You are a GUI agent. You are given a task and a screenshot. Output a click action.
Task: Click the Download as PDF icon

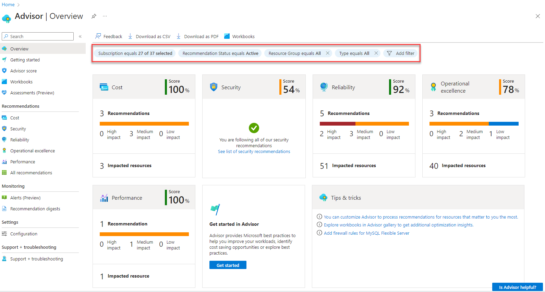pos(179,36)
